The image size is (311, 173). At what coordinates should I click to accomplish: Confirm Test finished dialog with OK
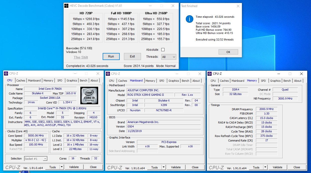[x=228, y=52]
